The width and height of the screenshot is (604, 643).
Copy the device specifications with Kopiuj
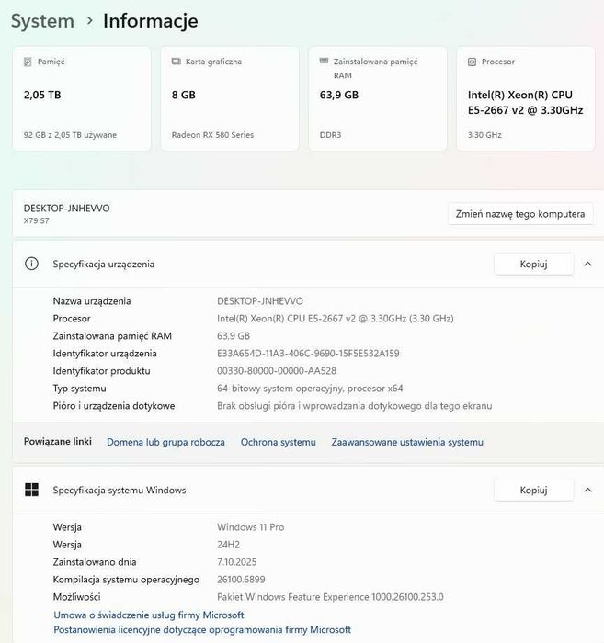(x=533, y=264)
